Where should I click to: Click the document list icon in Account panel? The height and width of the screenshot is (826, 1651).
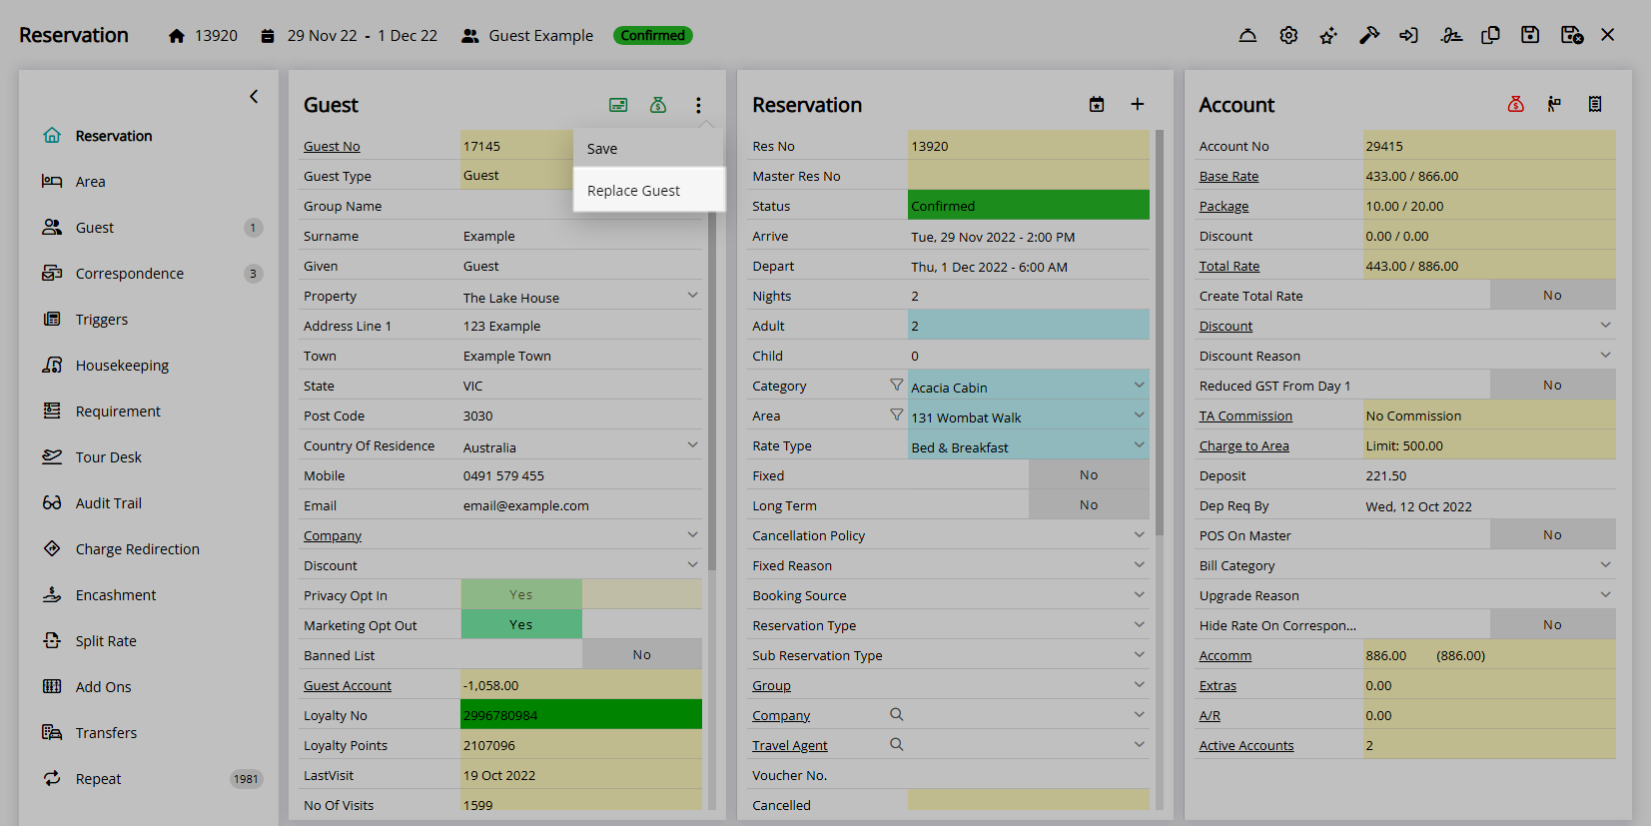(1595, 104)
